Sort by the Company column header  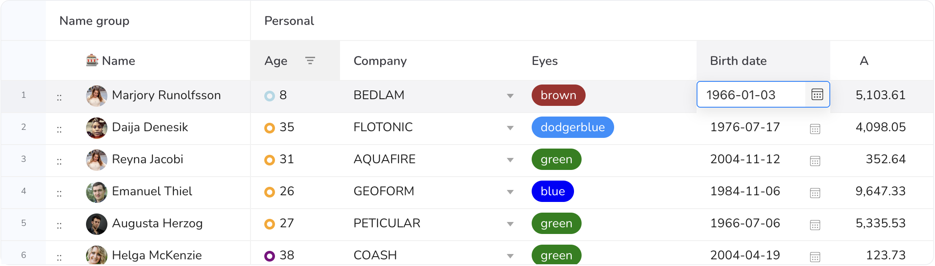tap(380, 61)
